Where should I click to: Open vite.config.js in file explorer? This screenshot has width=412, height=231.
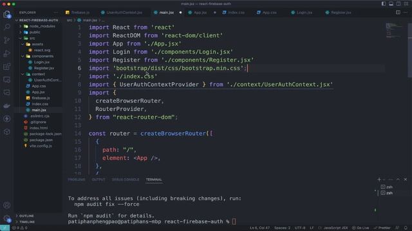(40, 146)
